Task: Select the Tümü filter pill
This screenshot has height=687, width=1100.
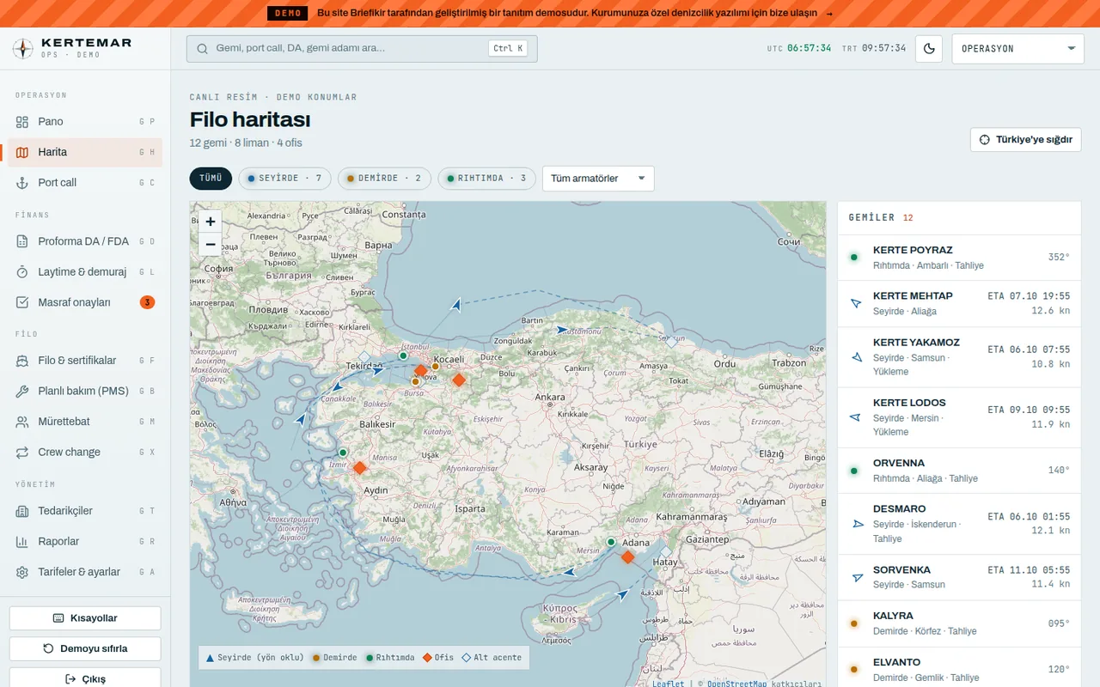Action: (x=211, y=179)
